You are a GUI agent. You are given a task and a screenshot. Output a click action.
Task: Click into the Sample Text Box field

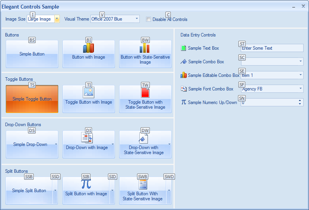pyautogui.click(x=272, y=48)
